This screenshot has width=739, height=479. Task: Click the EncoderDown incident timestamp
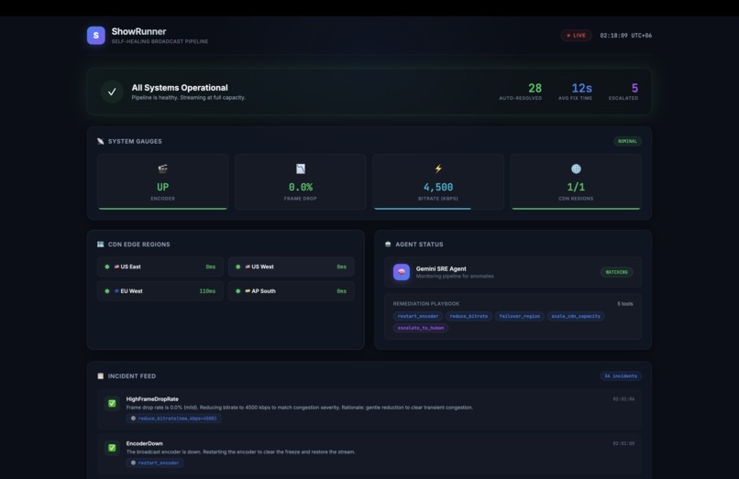click(623, 443)
